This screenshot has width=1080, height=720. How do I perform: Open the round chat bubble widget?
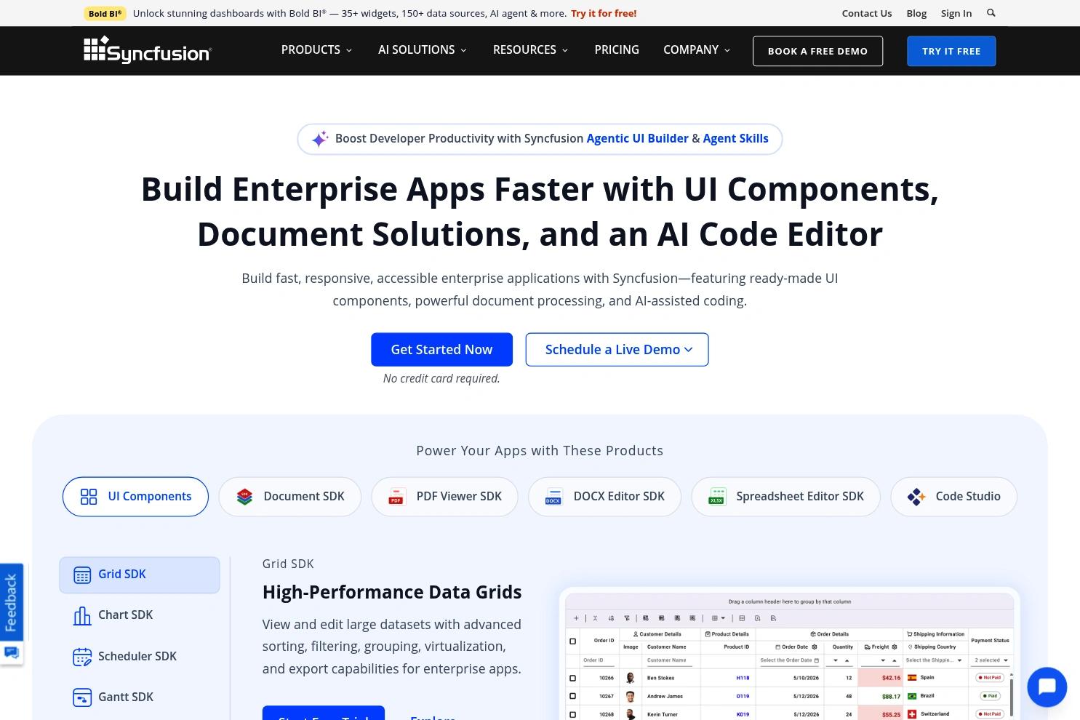(1047, 687)
